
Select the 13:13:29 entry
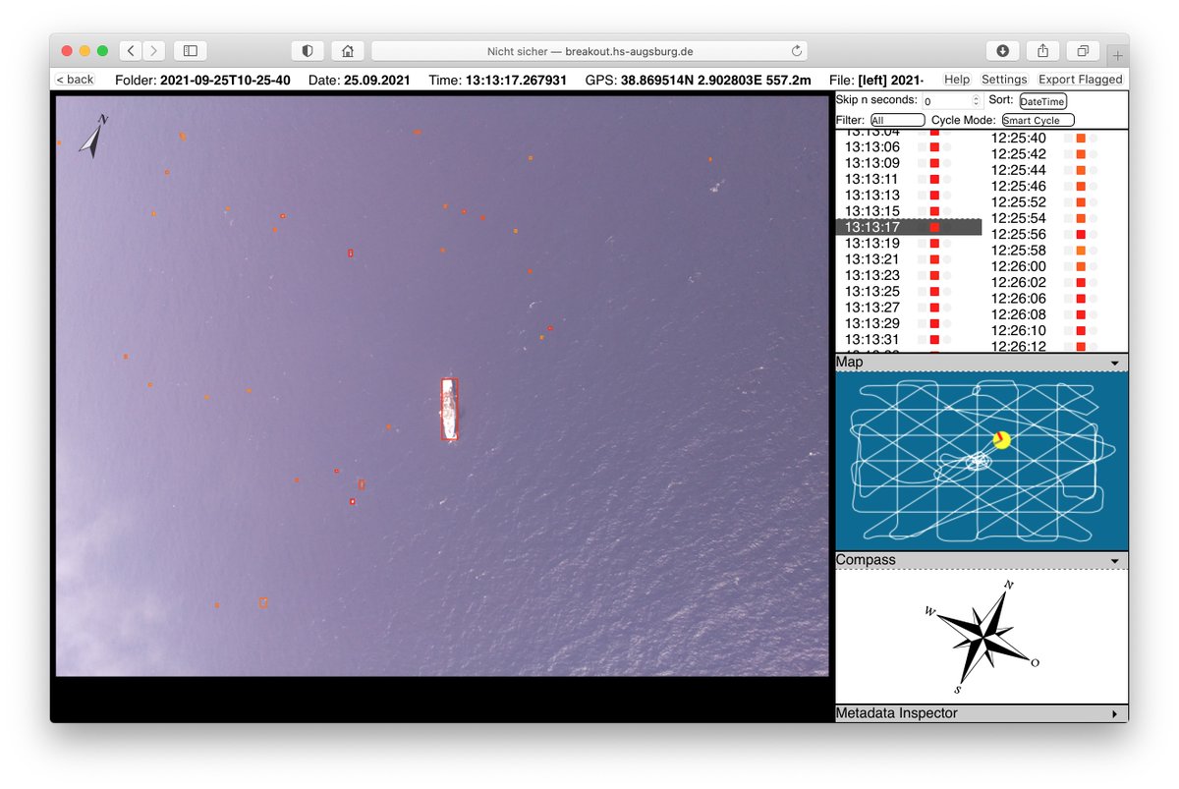[872, 323]
